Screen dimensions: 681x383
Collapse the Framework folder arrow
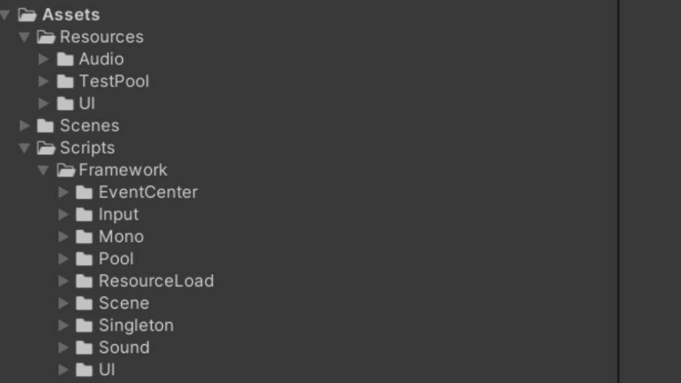point(44,170)
